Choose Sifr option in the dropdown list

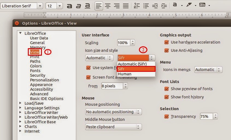[x=136, y=69]
